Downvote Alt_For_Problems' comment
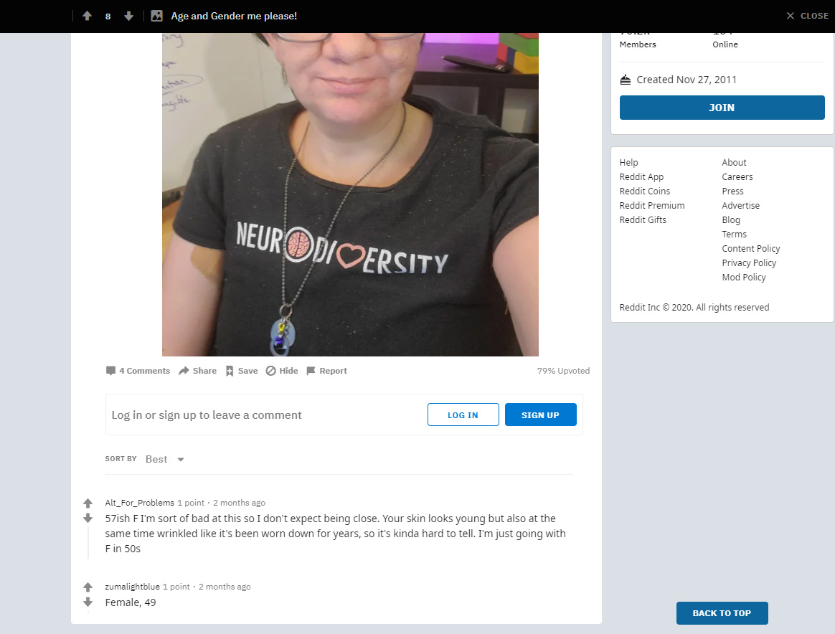Viewport: 835px width, 634px height. pos(88,518)
